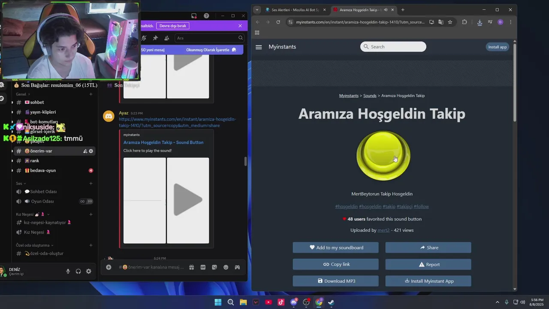The image size is (549, 309).
Task: Go to Myinstants breadcrumb link
Action: click(349, 96)
